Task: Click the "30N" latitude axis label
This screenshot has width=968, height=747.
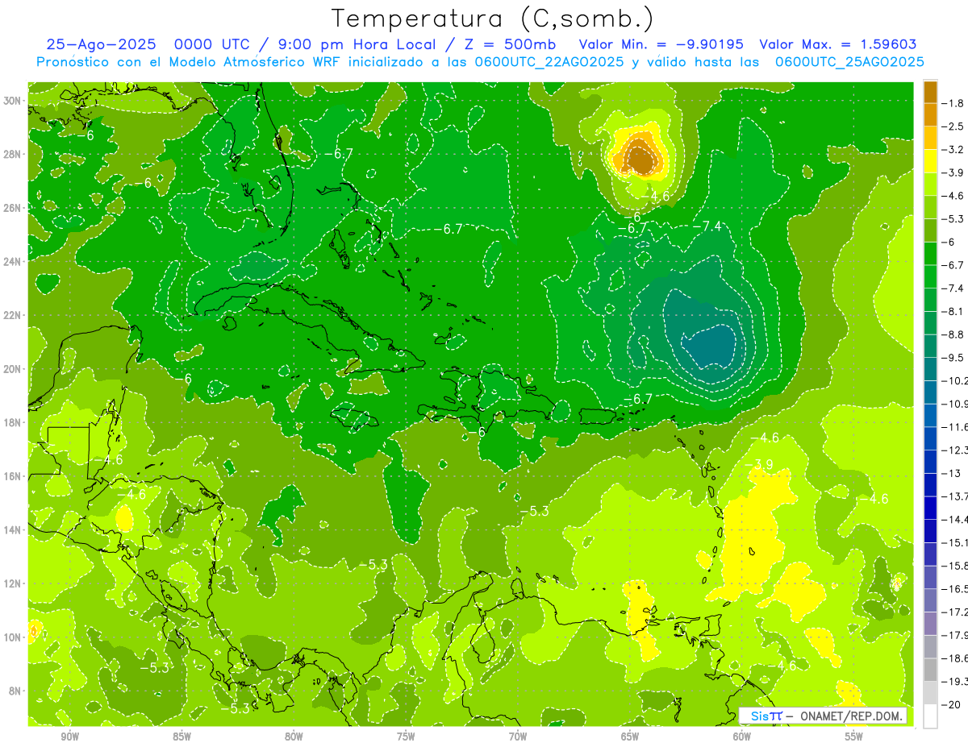Action: pyautogui.click(x=13, y=101)
